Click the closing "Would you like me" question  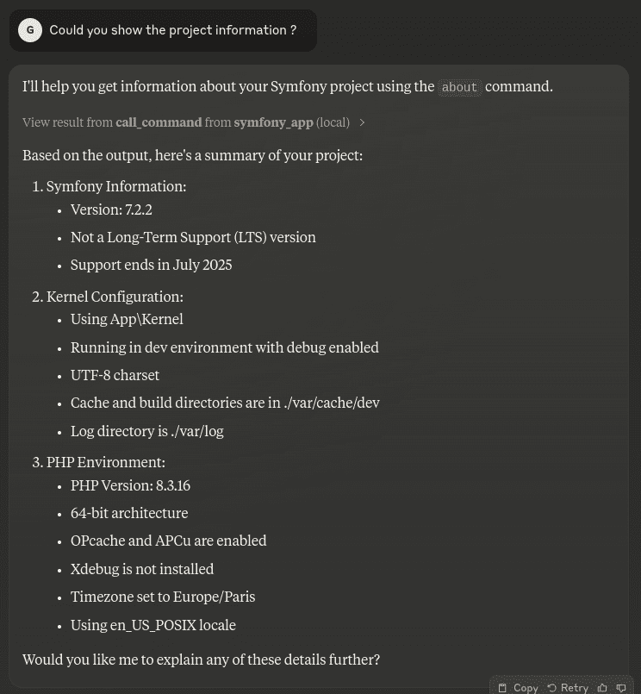201,660
